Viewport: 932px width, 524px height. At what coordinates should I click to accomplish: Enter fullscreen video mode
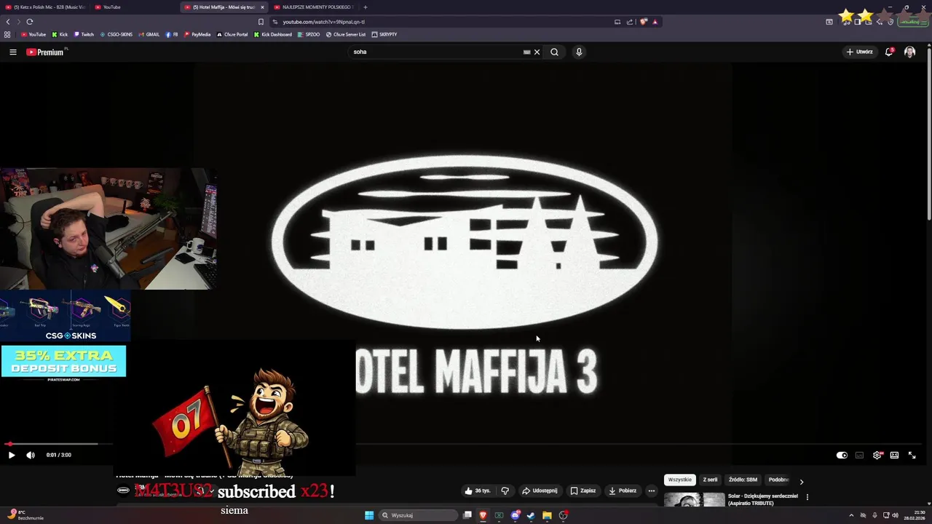[912, 455]
